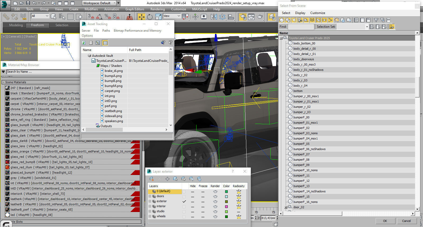Click the Modeling ribbon tab button

coord(16,25)
